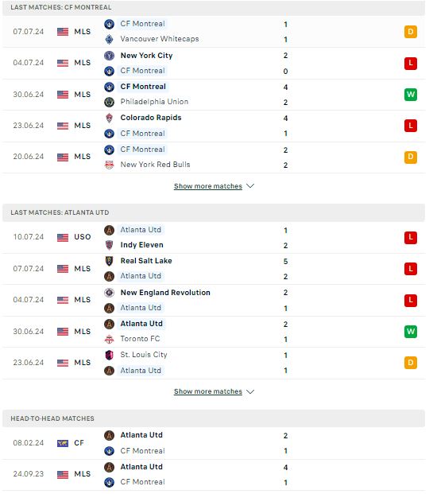Viewport: 433px width, 494px height.
Task: Open the green W badge for Montreal vs Philadelphia
Action: click(411, 95)
